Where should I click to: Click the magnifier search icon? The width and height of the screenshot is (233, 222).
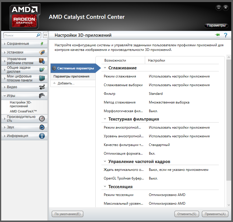coord(38,35)
